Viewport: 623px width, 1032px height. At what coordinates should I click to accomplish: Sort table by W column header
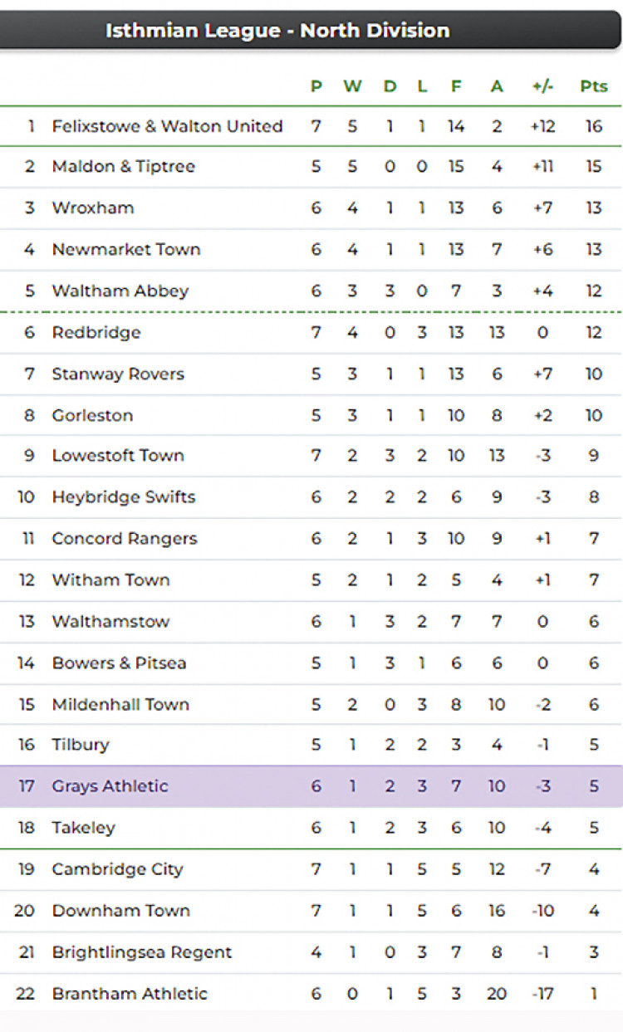352,86
